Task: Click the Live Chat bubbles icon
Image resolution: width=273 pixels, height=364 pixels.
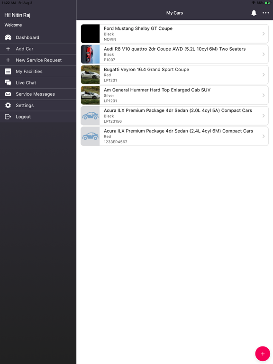Action: point(8,82)
